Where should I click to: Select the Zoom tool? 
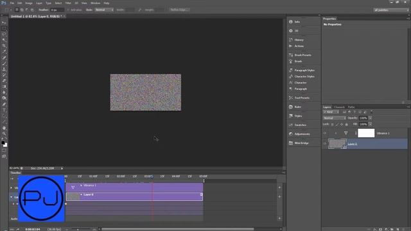click(x=4, y=133)
